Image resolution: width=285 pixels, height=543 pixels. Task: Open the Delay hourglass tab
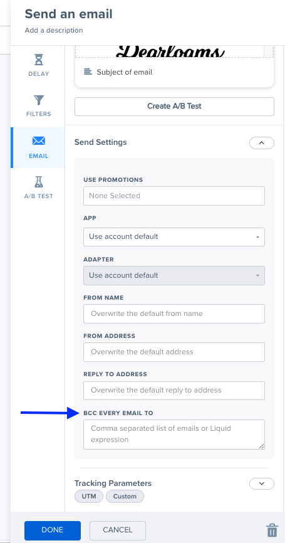38,65
